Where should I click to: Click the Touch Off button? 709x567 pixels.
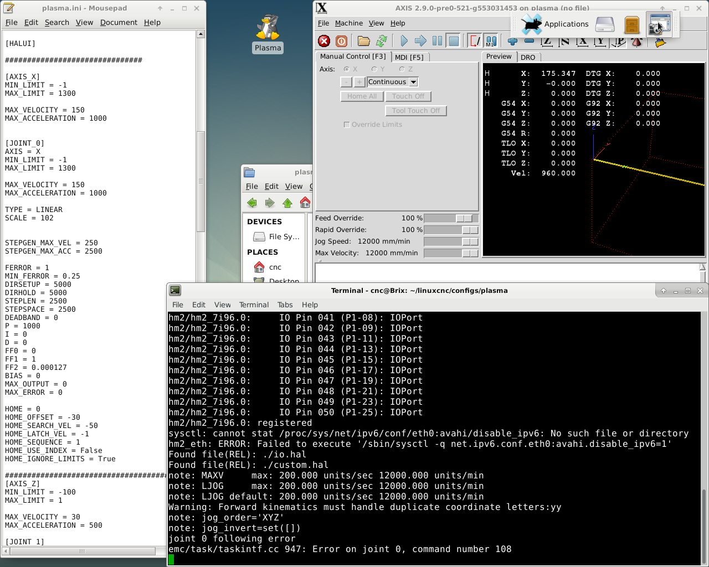click(x=408, y=96)
